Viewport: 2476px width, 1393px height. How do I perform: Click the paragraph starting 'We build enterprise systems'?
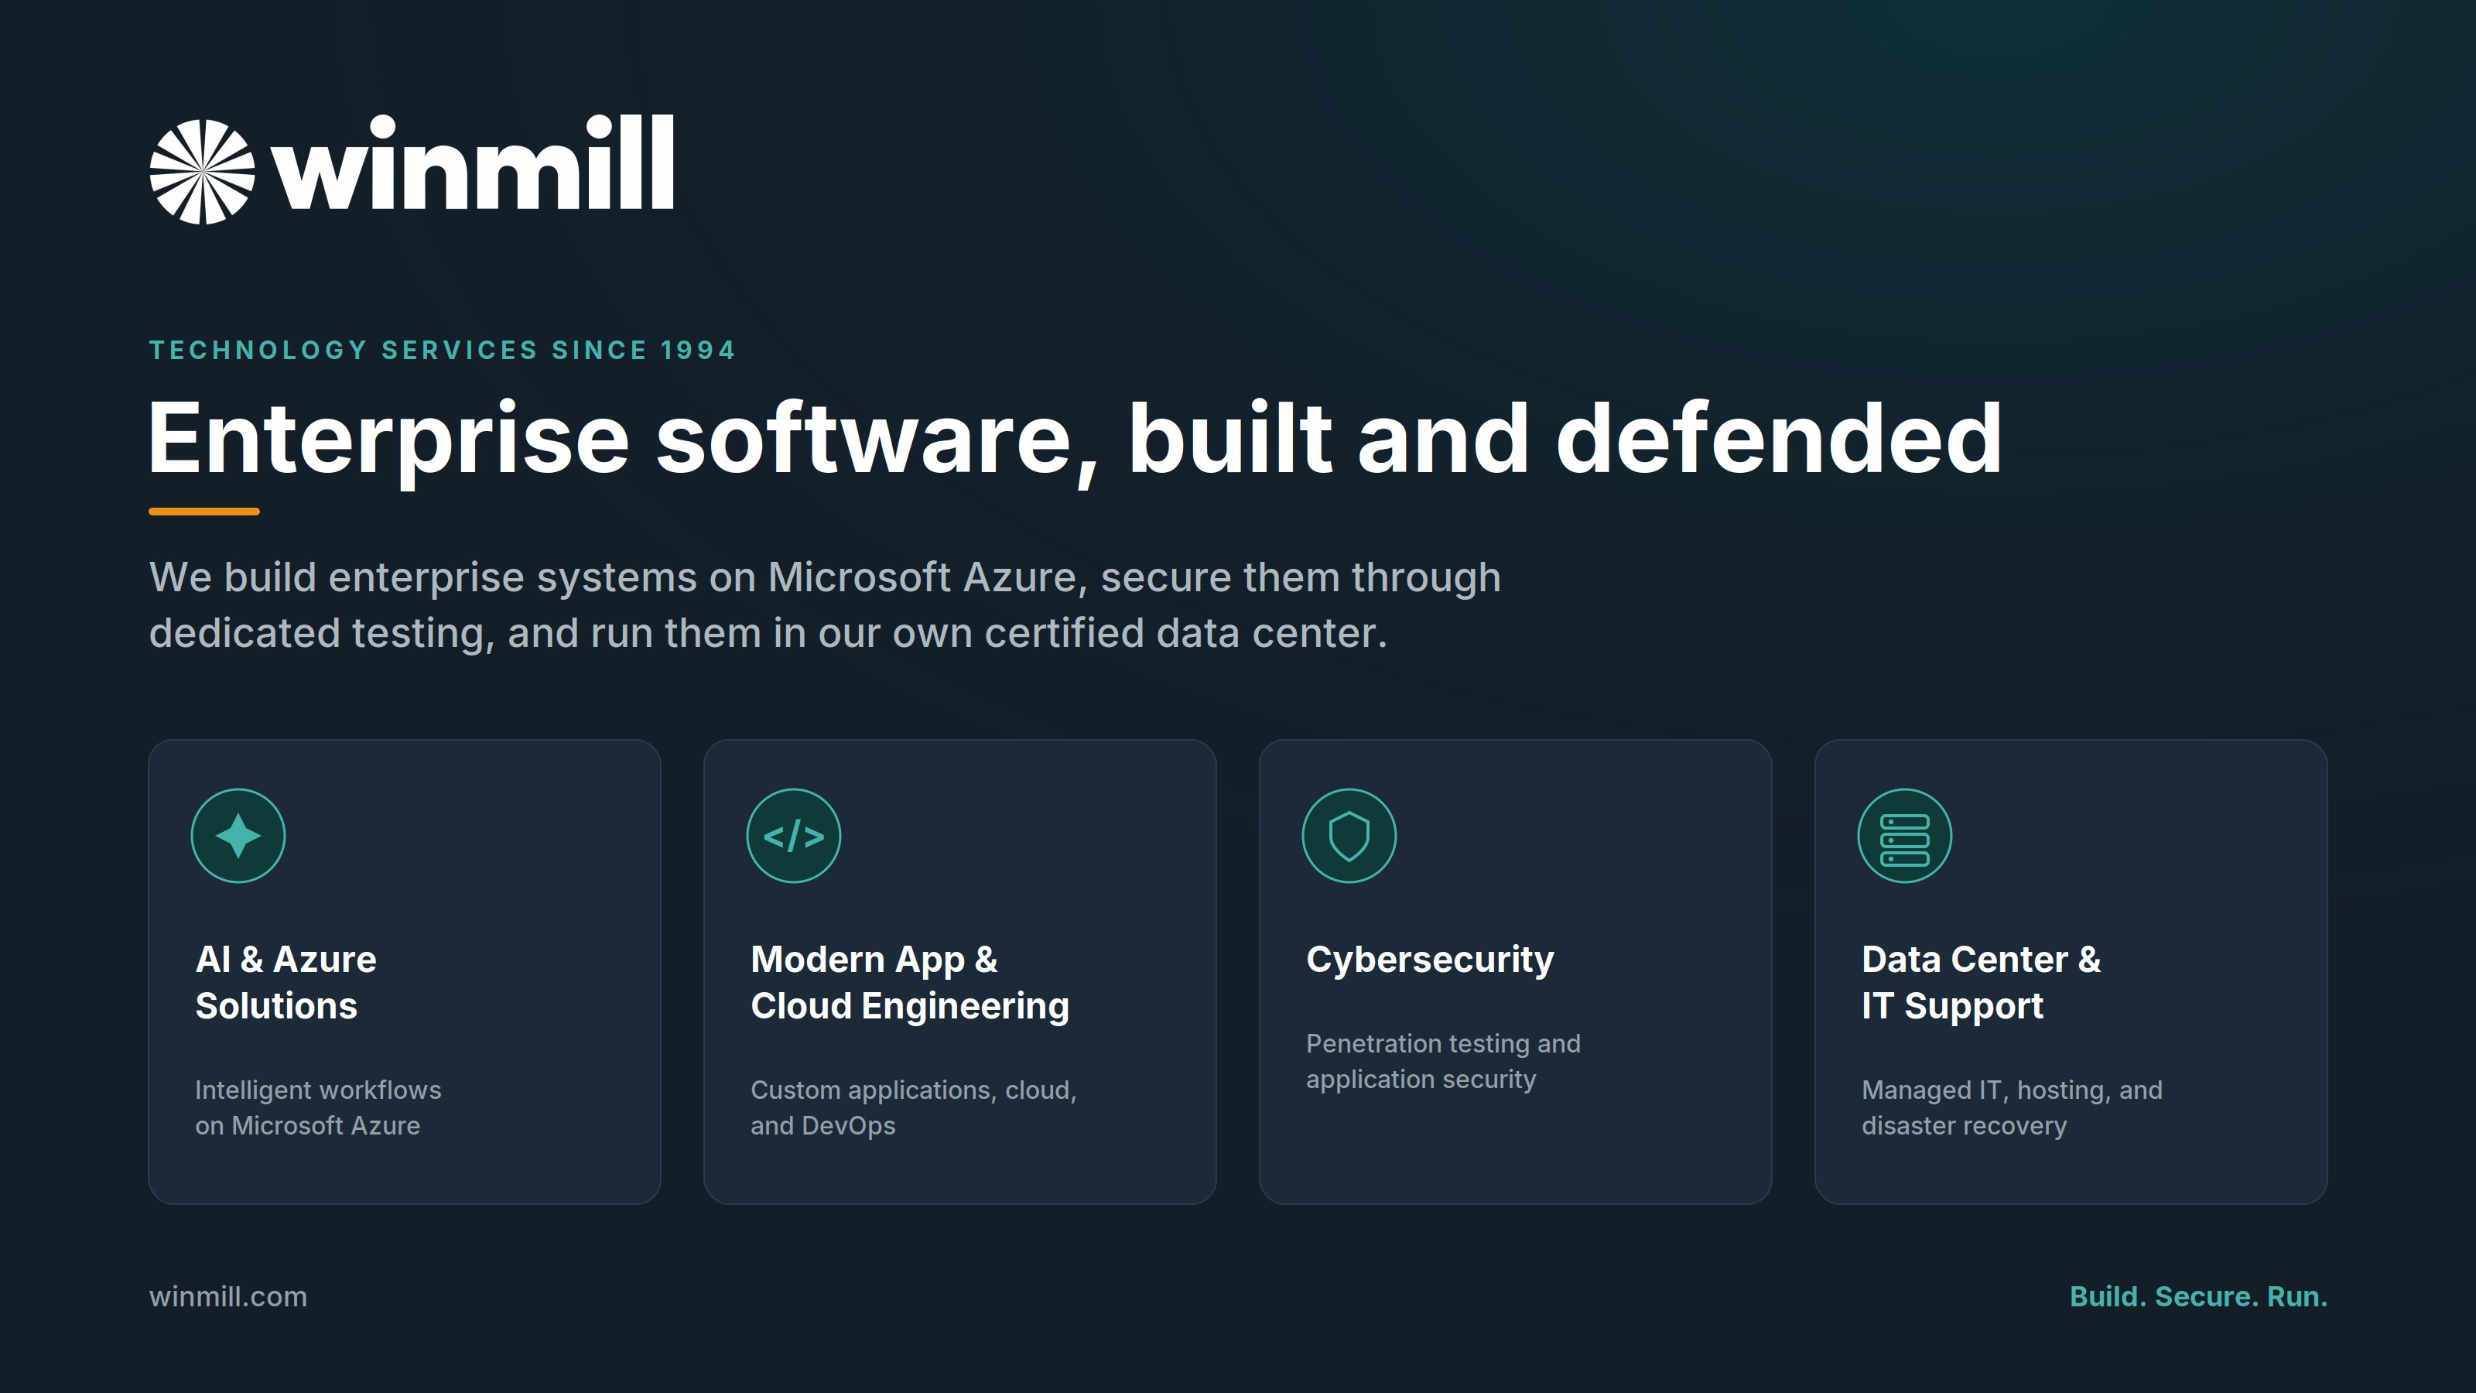[x=825, y=604]
